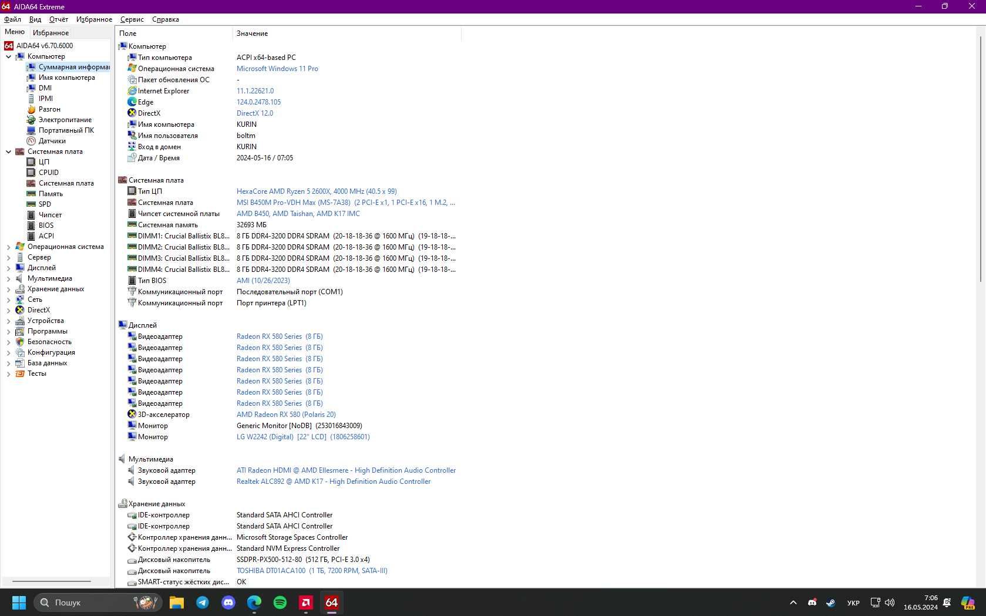
Task: Select the SPD tree item
Action: point(45,204)
